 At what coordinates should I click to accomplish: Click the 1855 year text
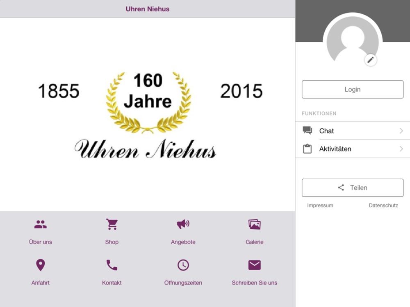(59, 91)
